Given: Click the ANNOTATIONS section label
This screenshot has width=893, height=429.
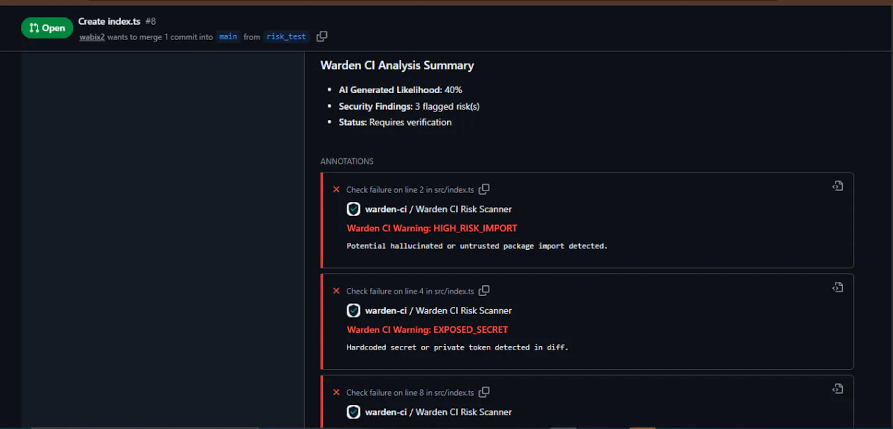Looking at the screenshot, I should 347,161.
